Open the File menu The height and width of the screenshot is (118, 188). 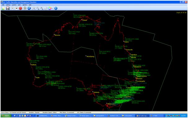[x=3, y=5]
